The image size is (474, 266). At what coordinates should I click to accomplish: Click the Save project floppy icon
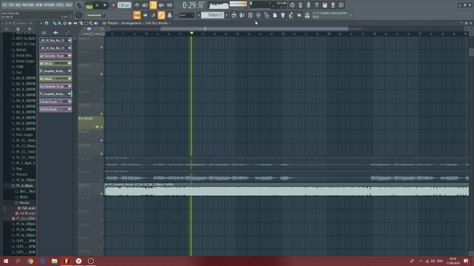coord(325,5)
